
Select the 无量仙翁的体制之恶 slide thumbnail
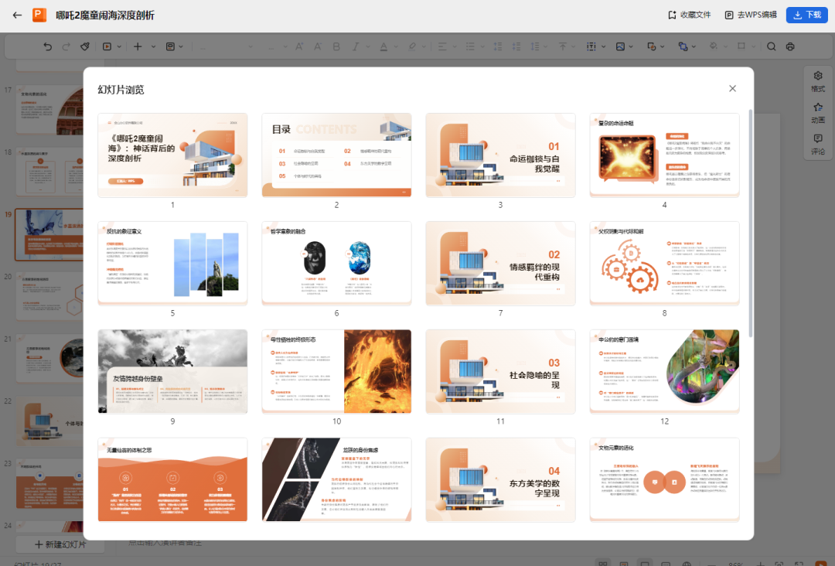click(x=172, y=479)
